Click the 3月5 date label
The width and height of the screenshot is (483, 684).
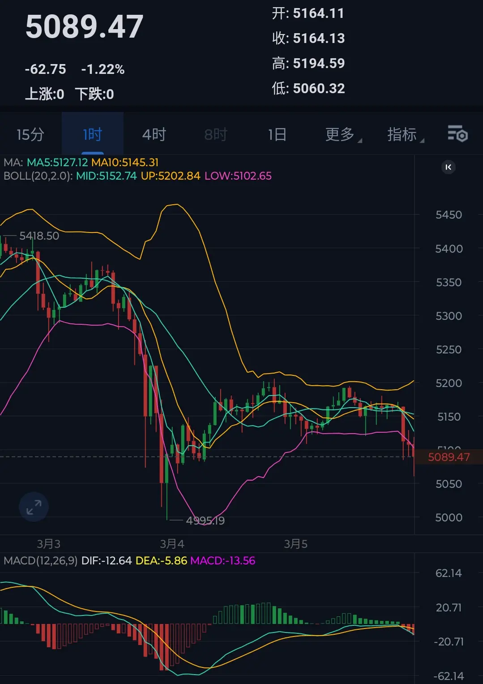click(x=296, y=544)
